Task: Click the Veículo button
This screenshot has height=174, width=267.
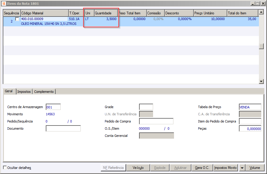Action: [138, 168]
